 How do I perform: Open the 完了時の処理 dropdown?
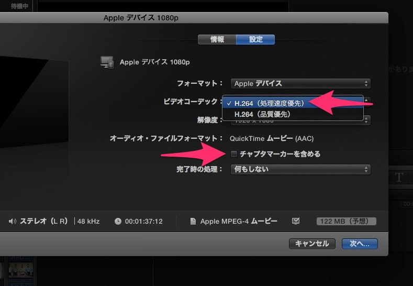pyautogui.click(x=300, y=169)
